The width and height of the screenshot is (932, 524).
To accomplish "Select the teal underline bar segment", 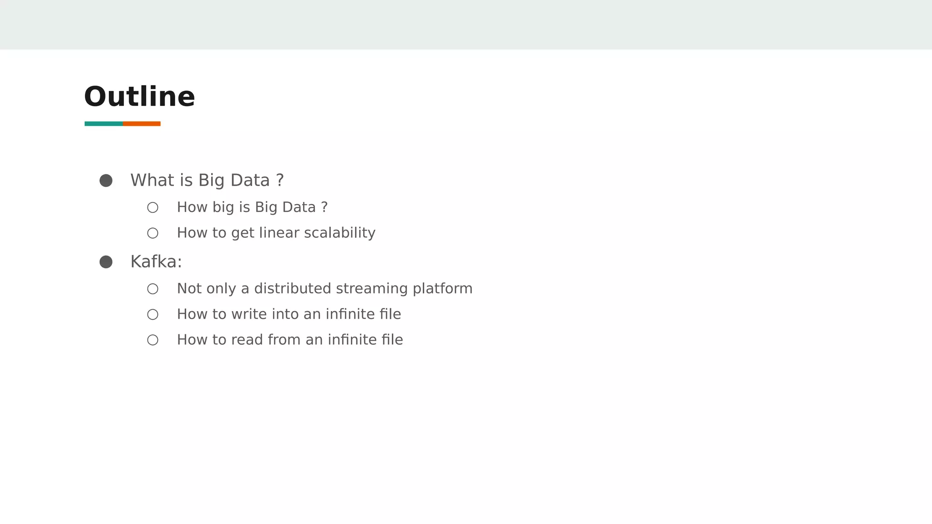I will 103,124.
